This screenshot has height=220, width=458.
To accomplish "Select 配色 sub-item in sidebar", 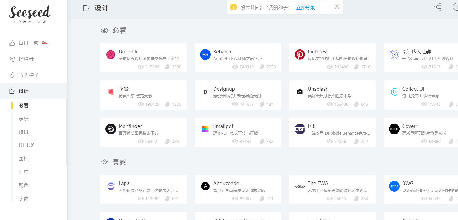I will (x=24, y=185).
